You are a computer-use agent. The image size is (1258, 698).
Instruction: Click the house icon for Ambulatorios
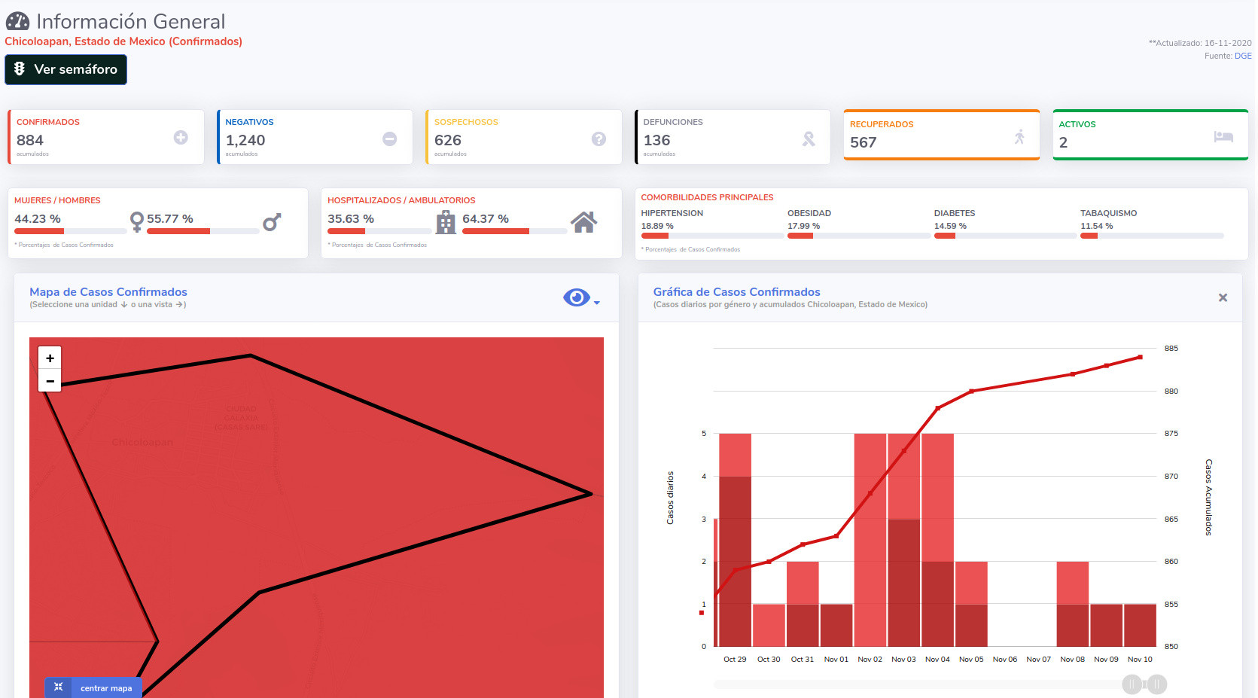pos(583,222)
